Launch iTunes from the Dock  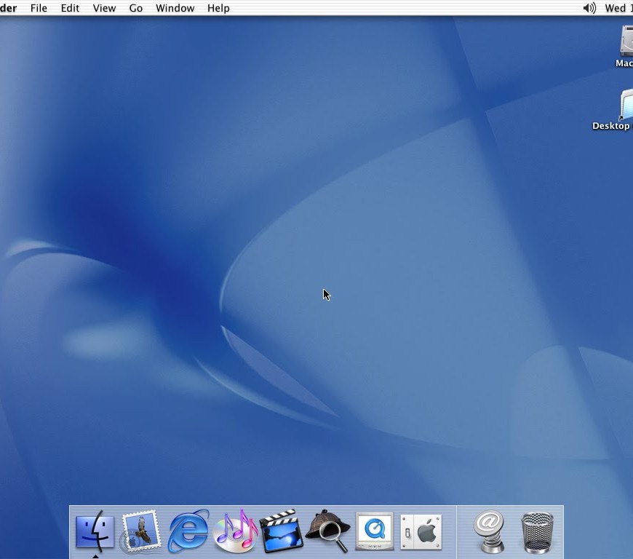tap(236, 531)
